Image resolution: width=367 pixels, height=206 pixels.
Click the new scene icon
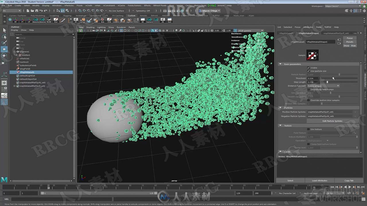[x=28, y=11]
